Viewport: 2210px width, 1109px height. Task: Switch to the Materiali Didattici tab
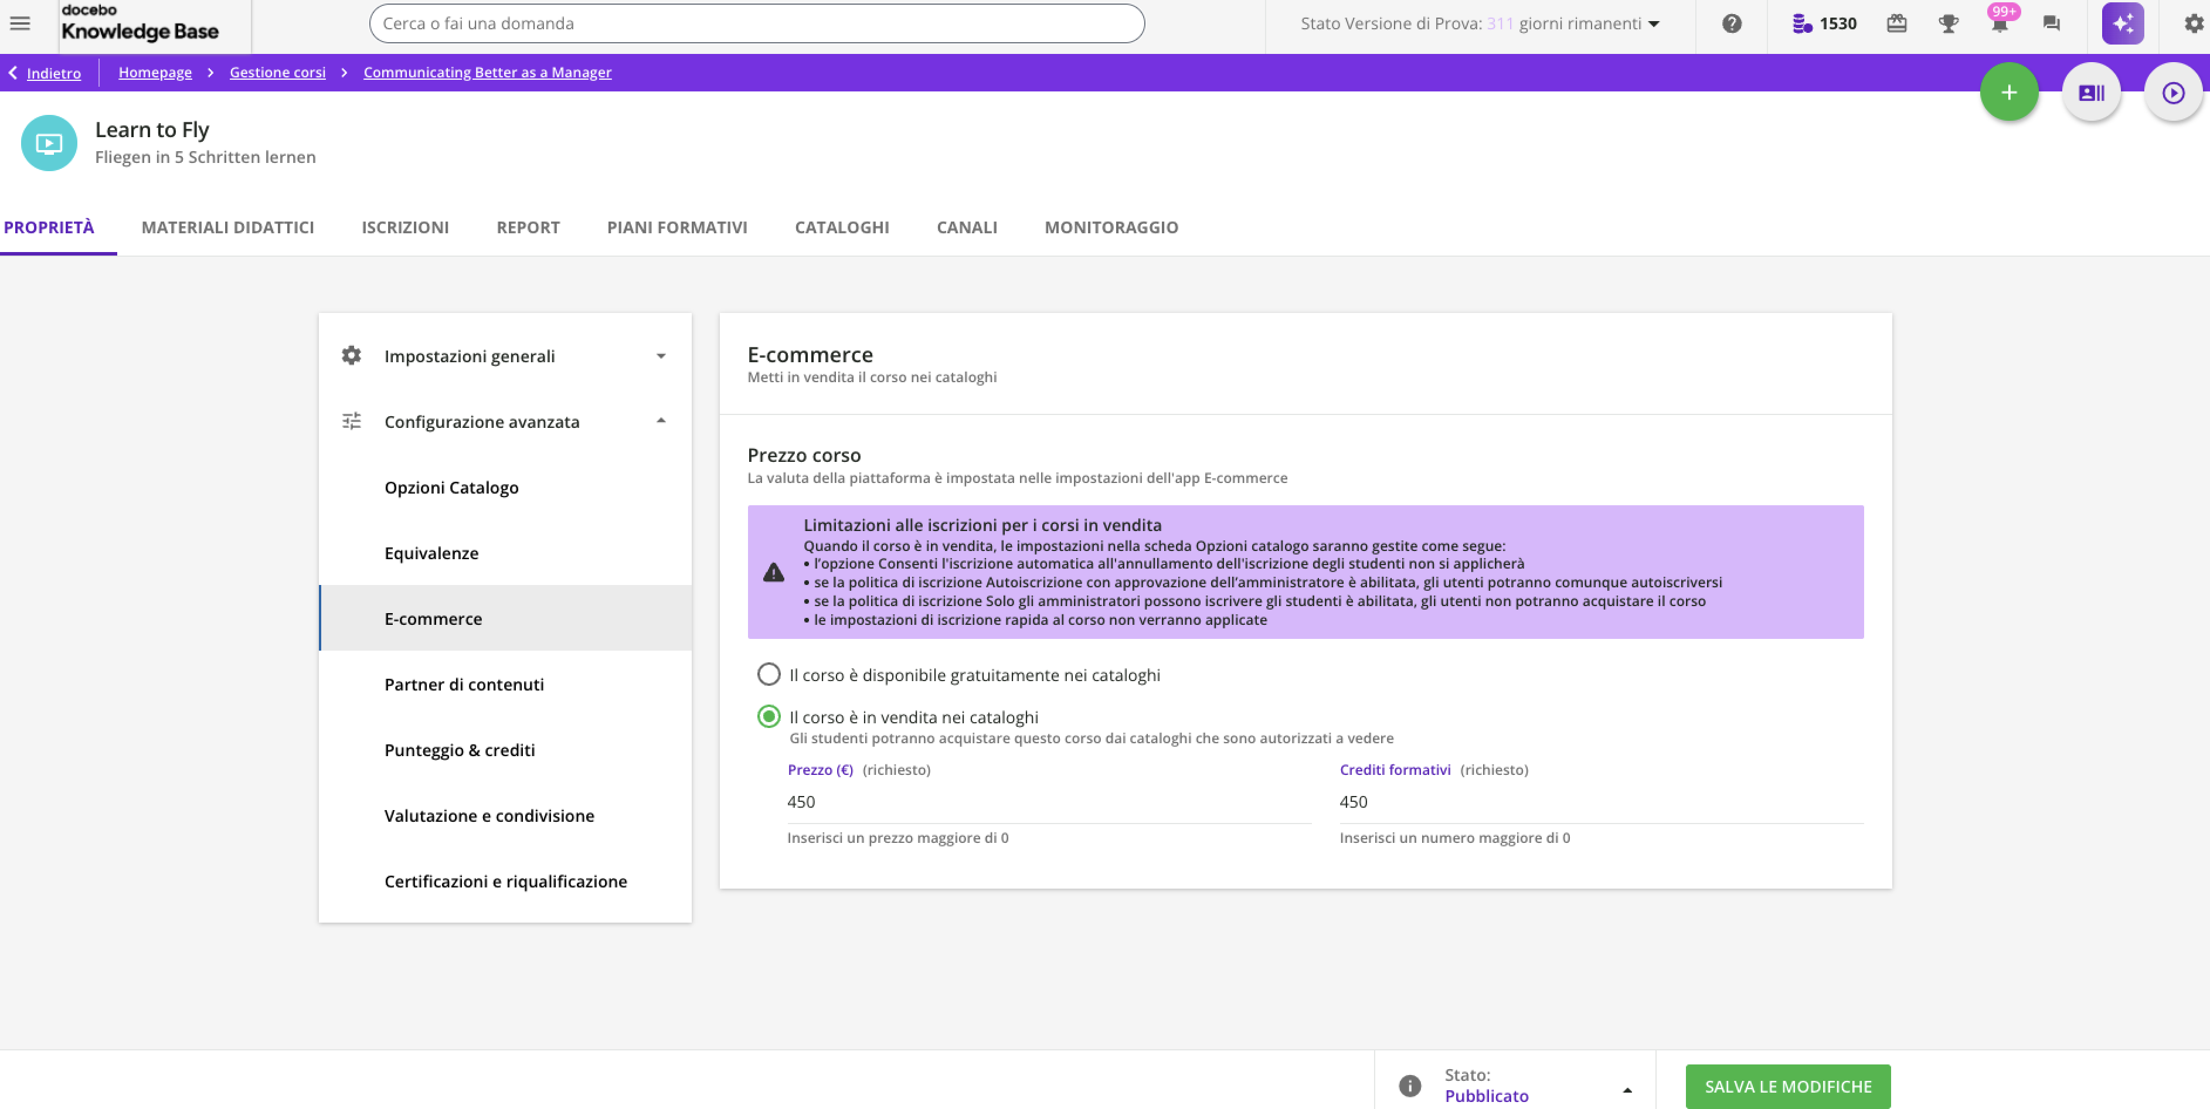[x=227, y=227]
